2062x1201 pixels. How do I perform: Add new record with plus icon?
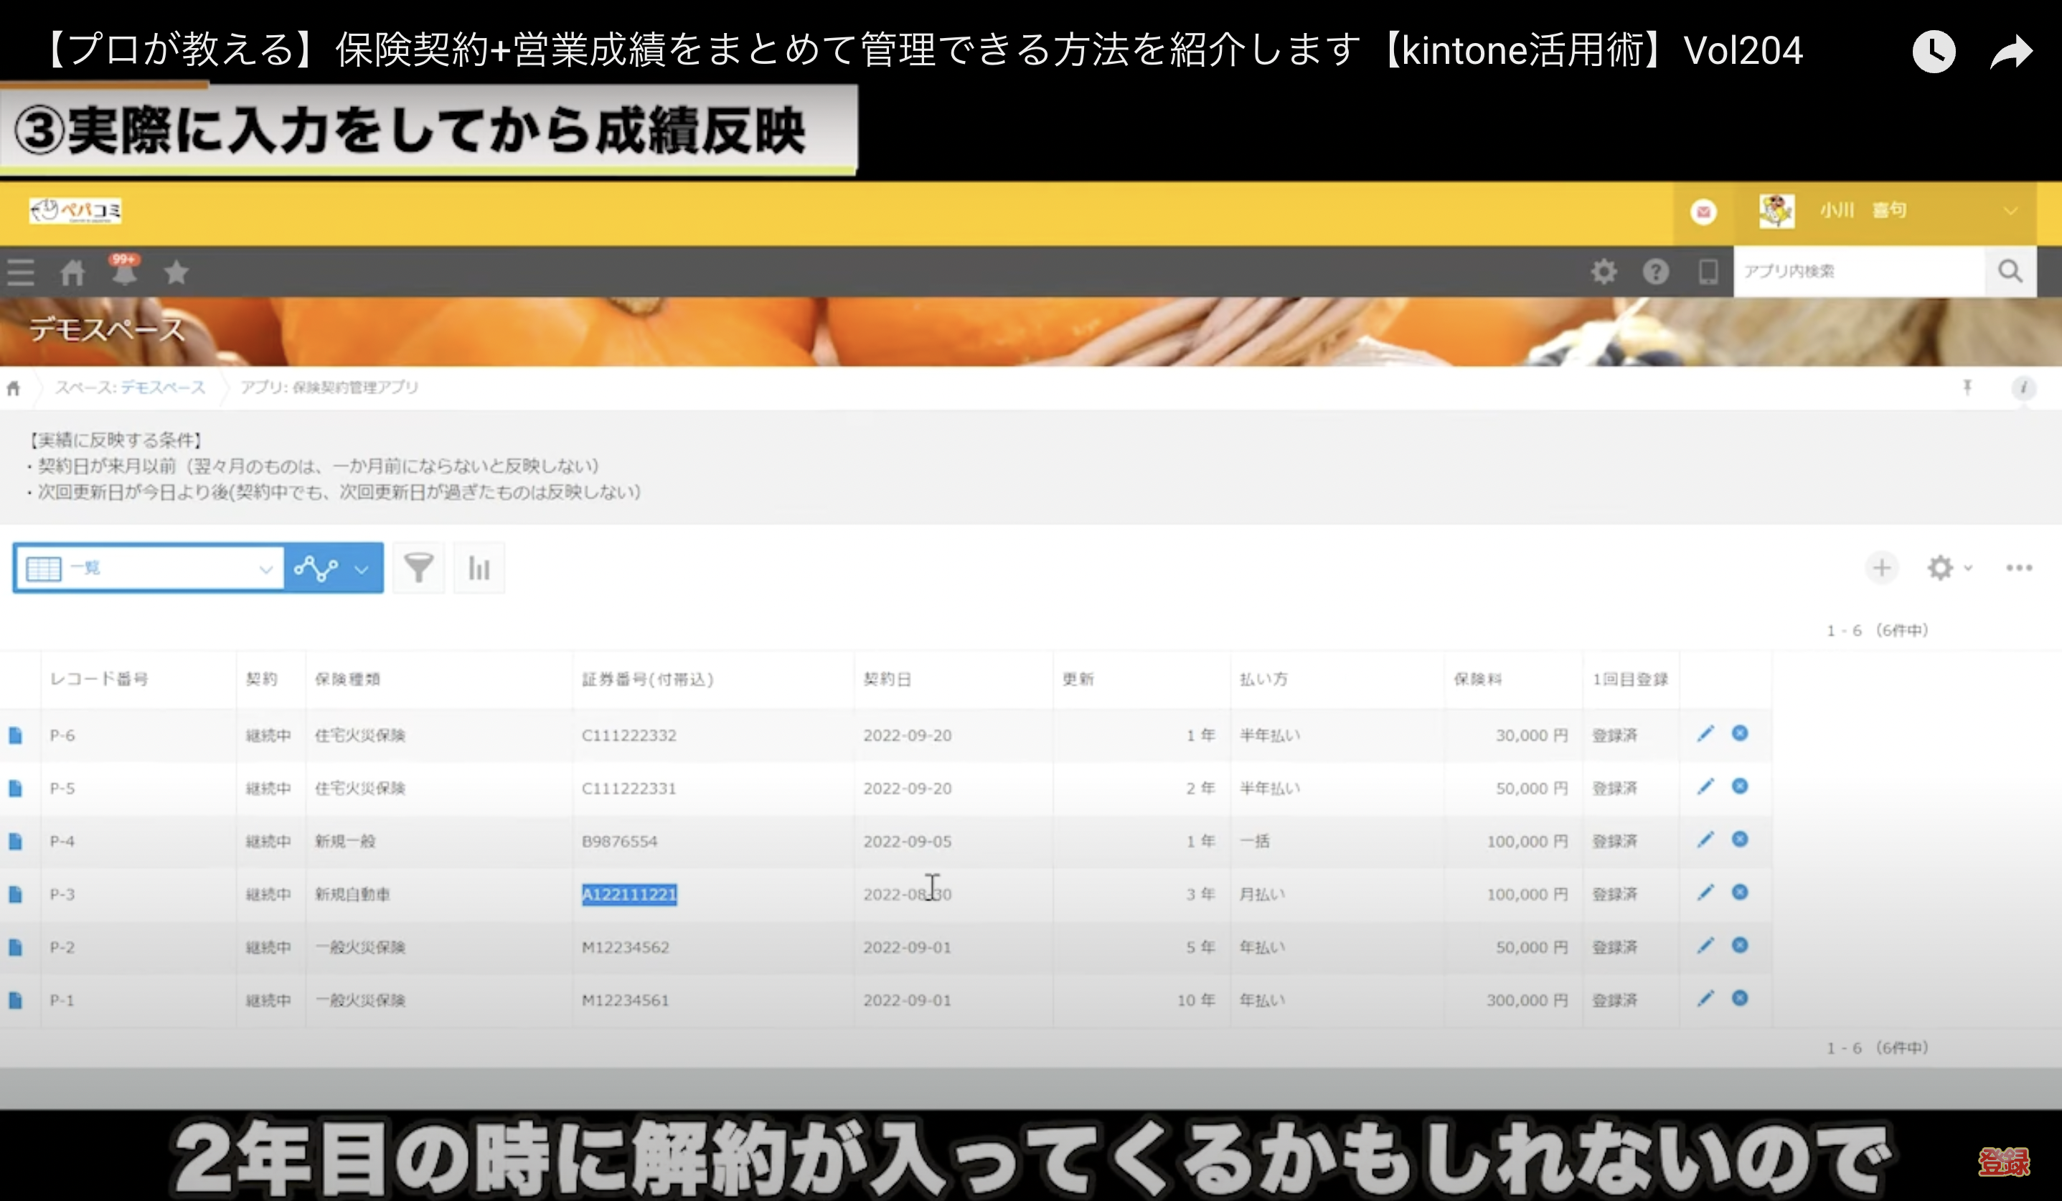(1881, 567)
